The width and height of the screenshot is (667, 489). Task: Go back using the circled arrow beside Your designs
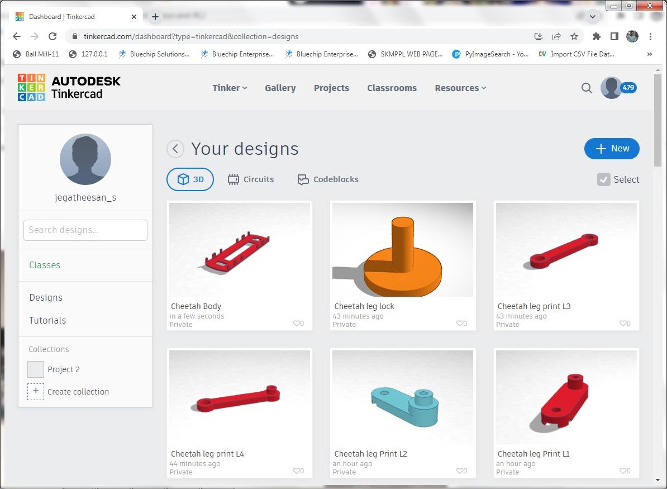pos(175,149)
